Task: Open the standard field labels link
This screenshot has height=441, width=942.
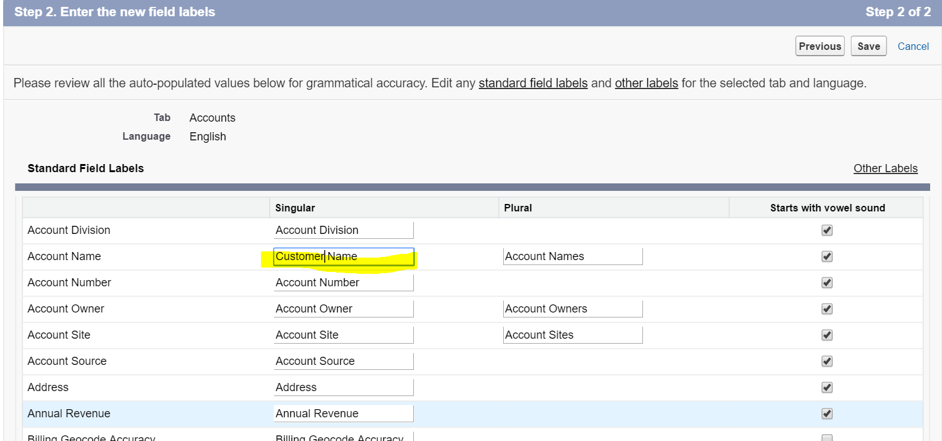Action: (532, 83)
